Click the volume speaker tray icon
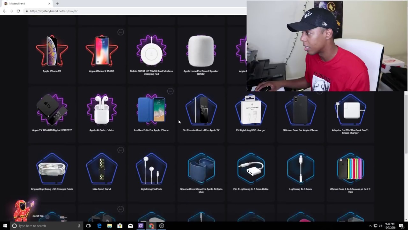Viewport: 408px width, 230px height. point(380,226)
